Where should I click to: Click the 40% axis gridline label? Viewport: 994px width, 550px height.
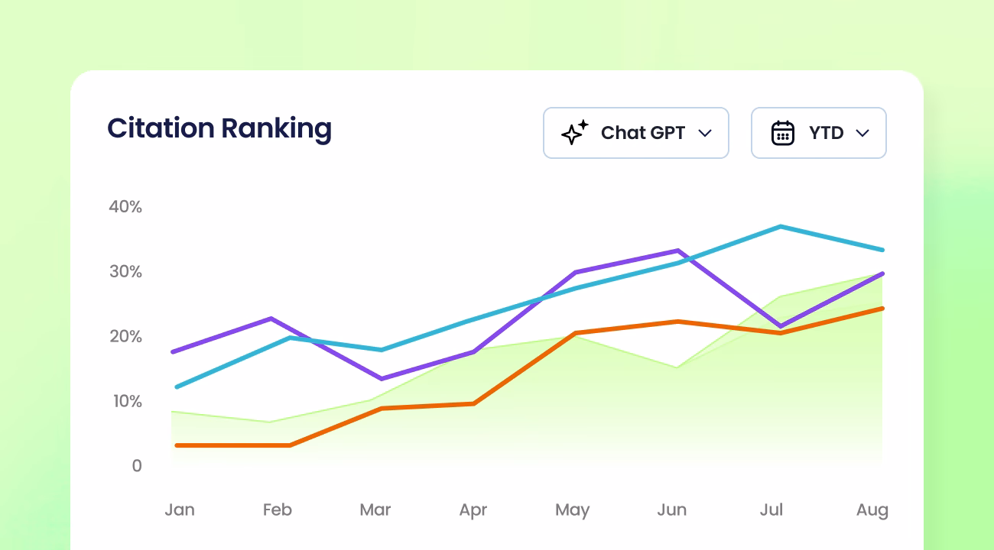click(x=125, y=206)
